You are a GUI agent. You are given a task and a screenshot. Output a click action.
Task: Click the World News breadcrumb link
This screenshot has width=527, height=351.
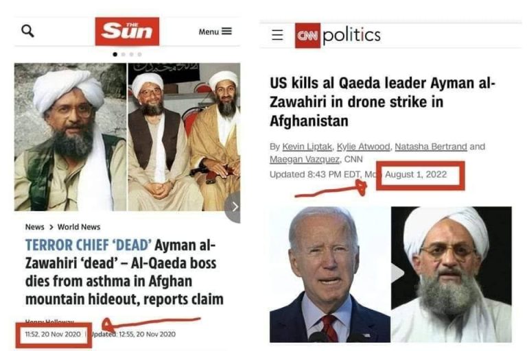tap(79, 227)
